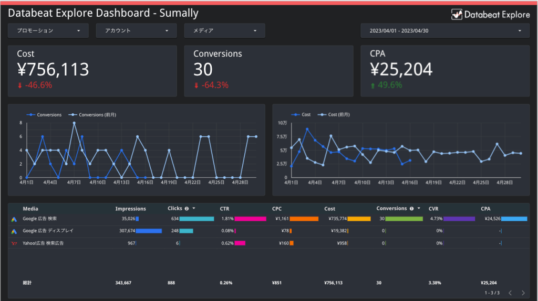This screenshot has height=301, width=538.
Task: Click the pagination label 1 - 3 / 3
Action: [492, 293]
